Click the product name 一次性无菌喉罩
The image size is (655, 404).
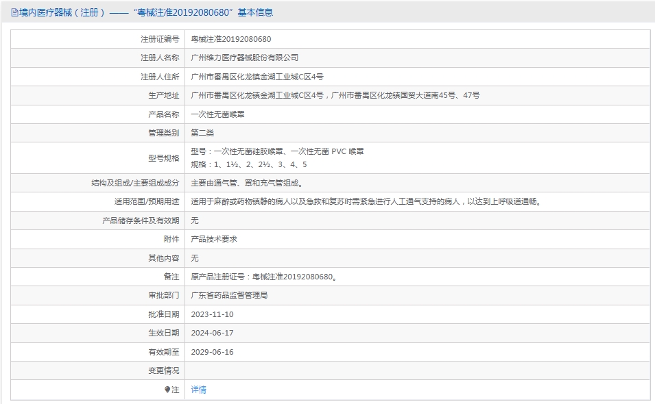pos(217,114)
